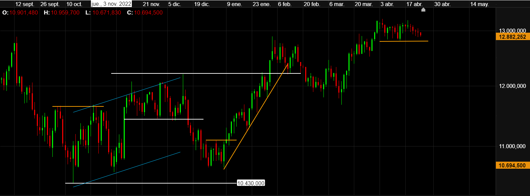Click the gray marker icon above 17 abr.

click(x=423, y=10)
